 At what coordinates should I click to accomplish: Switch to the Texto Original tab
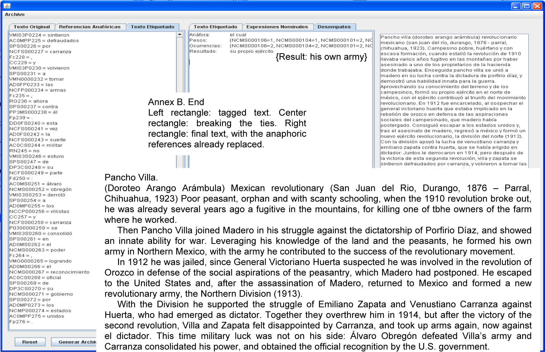pyautogui.click(x=32, y=27)
